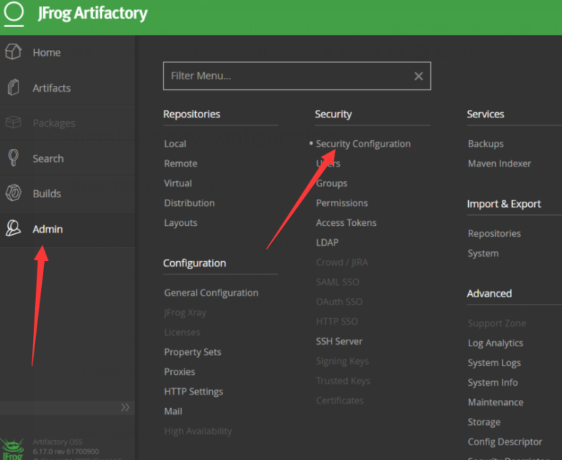This screenshot has width=562, height=460.
Task: Open the Packages sidebar item
Action: [x=67, y=123]
